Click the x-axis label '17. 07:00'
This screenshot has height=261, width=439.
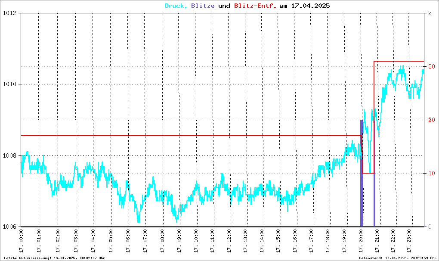(x=145, y=241)
